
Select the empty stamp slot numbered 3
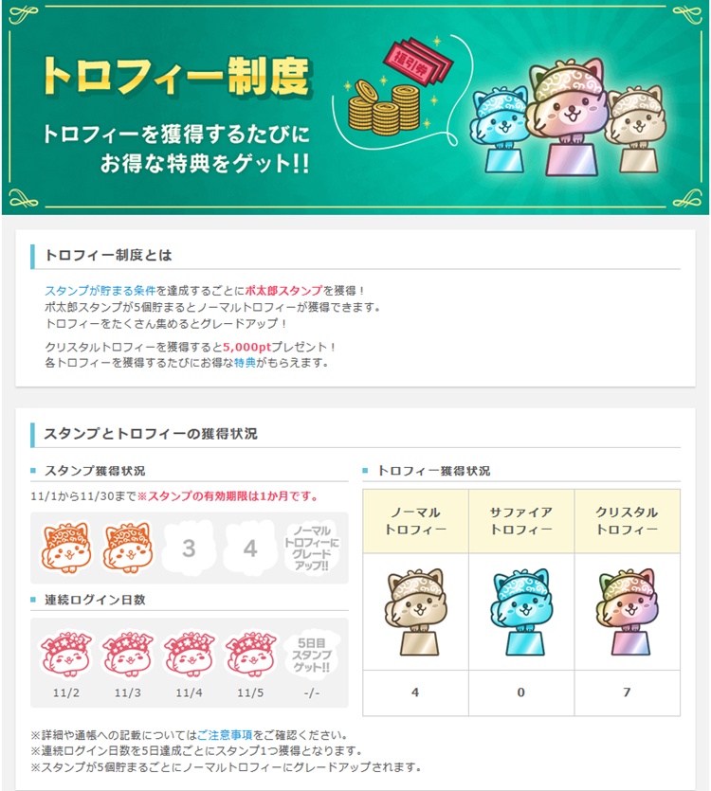(189, 548)
